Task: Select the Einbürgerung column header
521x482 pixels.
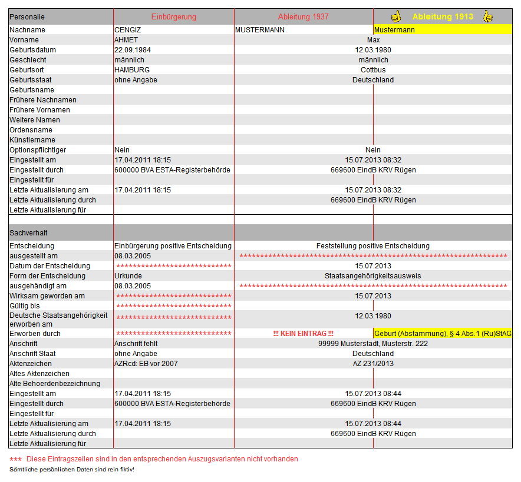Action: pyautogui.click(x=174, y=16)
